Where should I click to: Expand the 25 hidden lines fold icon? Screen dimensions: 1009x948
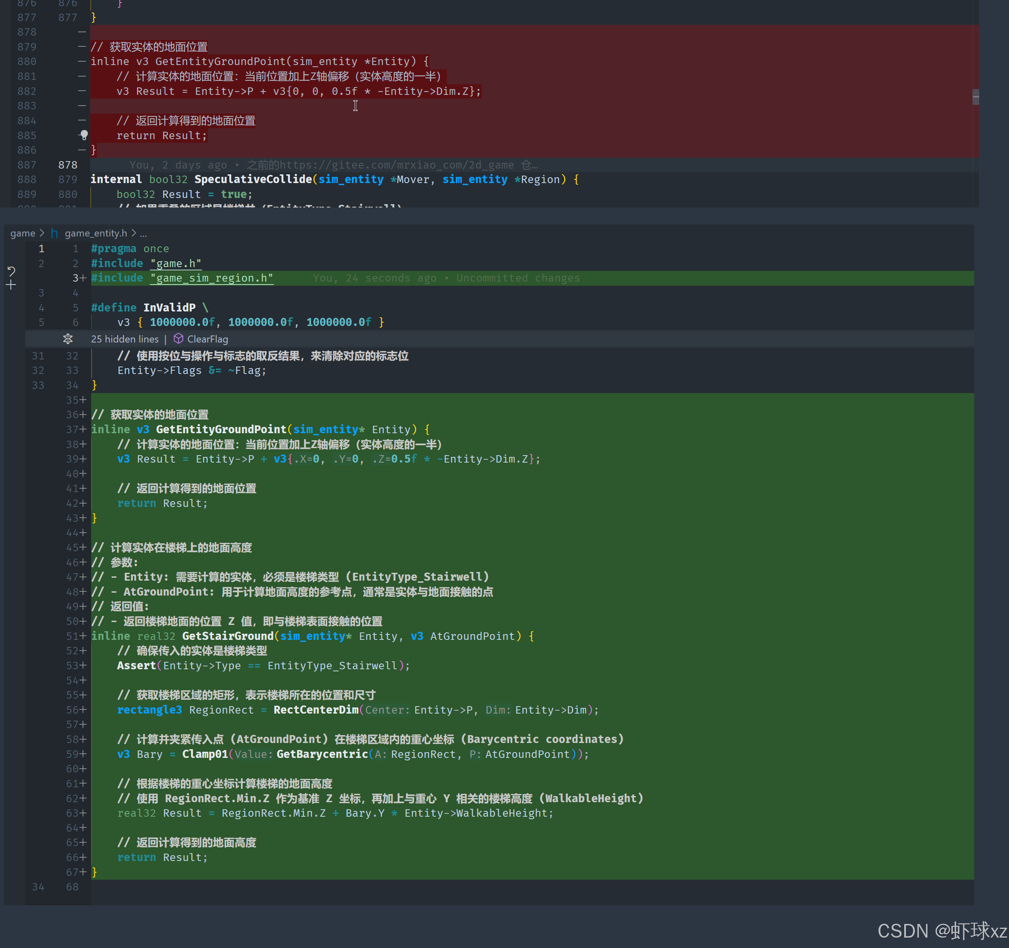[68, 338]
